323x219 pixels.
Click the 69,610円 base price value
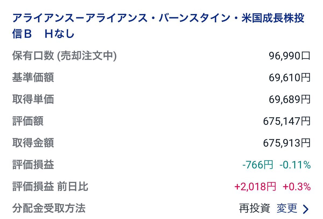pyautogui.click(x=290, y=78)
